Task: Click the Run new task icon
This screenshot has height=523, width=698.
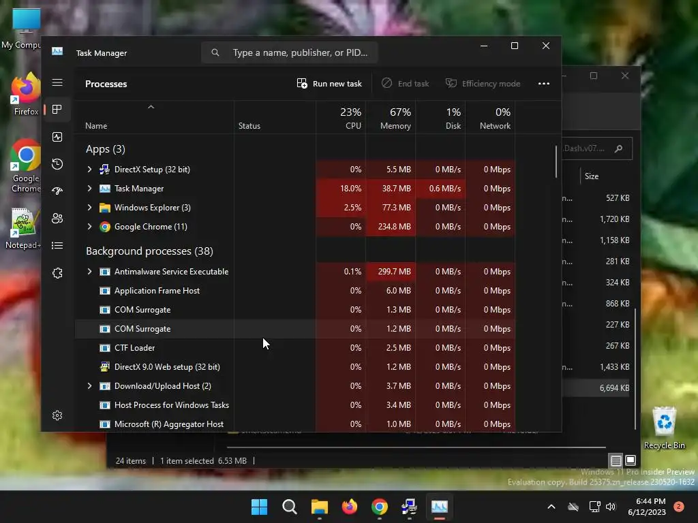Action: pyautogui.click(x=302, y=83)
